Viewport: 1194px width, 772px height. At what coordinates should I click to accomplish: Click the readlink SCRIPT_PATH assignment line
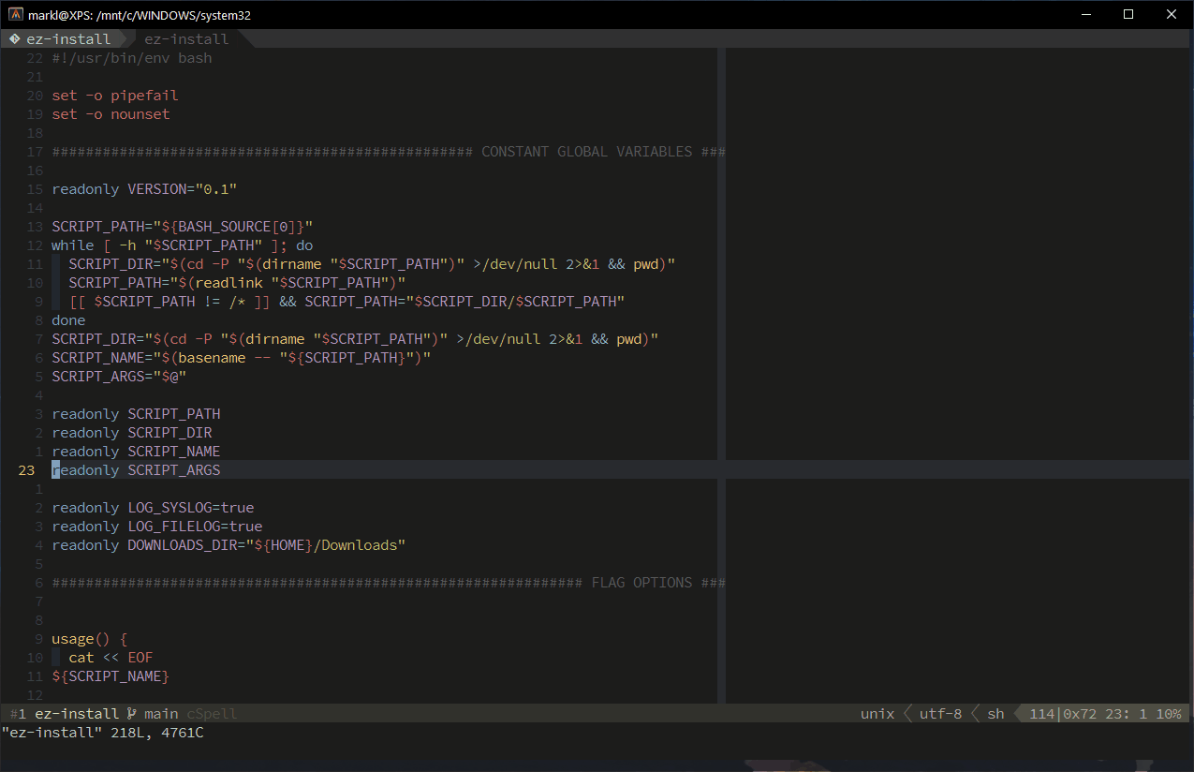point(237,283)
